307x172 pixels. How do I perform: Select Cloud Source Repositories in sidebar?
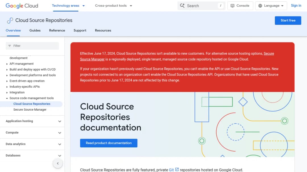tap(32, 104)
